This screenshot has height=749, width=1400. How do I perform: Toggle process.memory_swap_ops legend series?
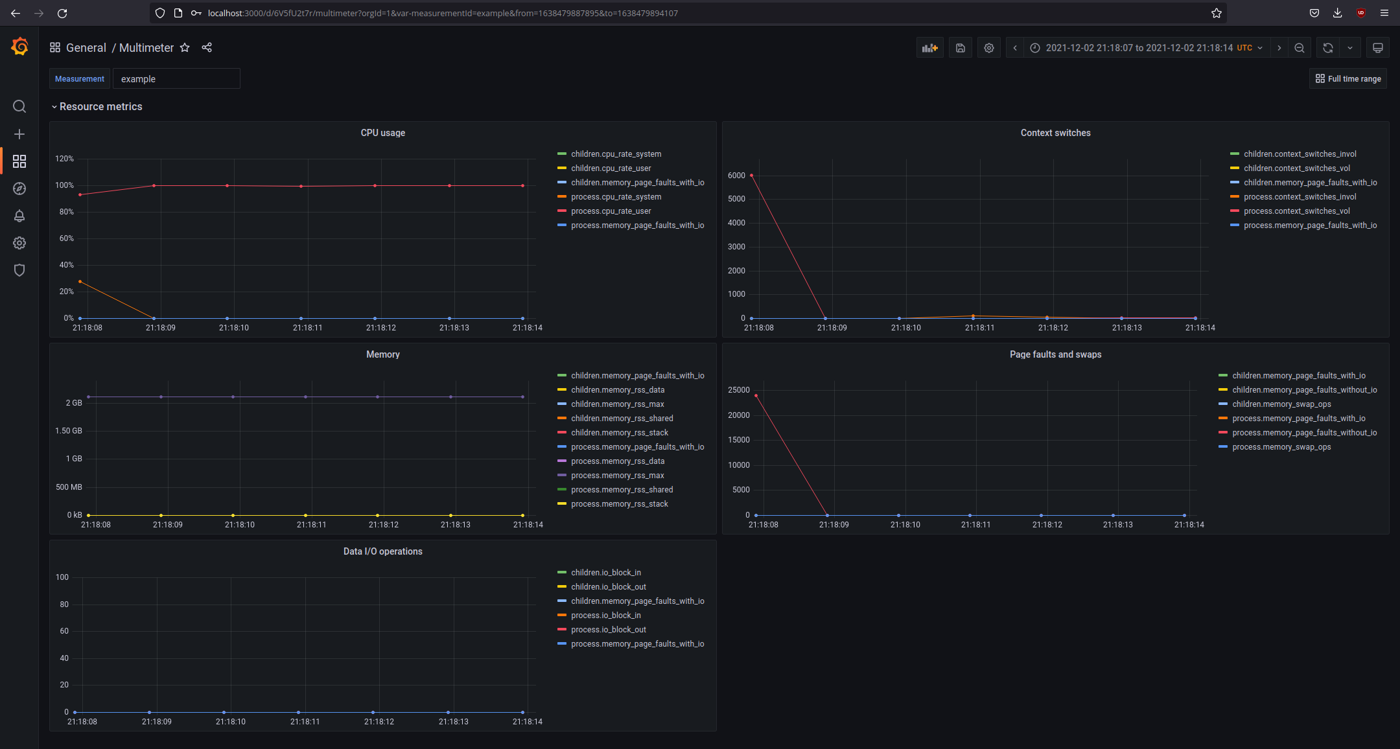(x=1281, y=447)
